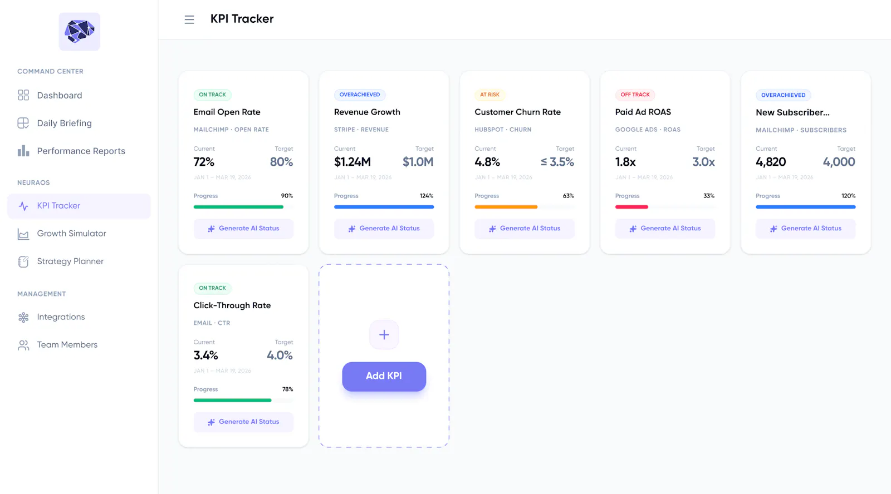Click the 124% progress value

[x=427, y=196]
